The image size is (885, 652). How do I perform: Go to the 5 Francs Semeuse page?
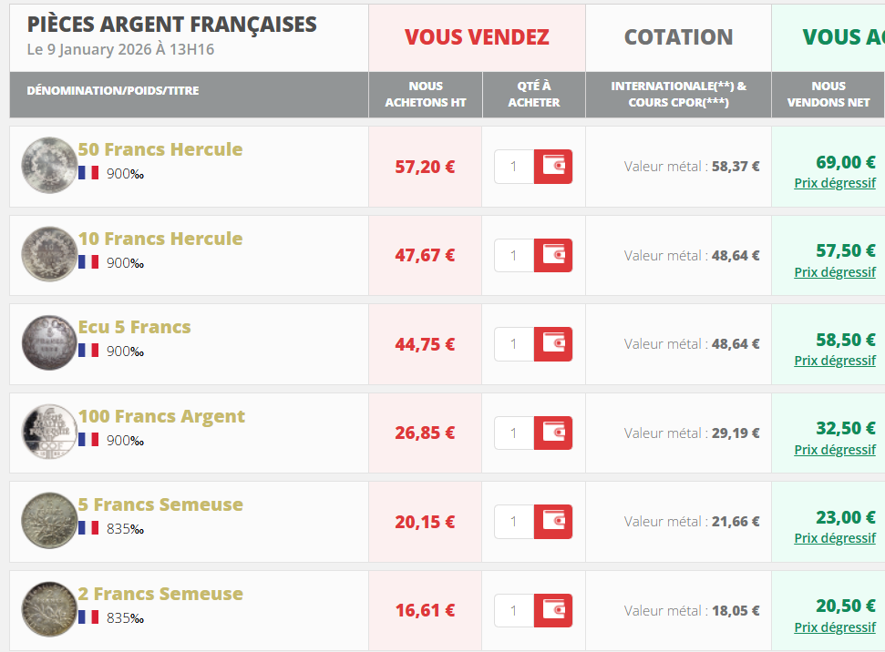pos(160,504)
